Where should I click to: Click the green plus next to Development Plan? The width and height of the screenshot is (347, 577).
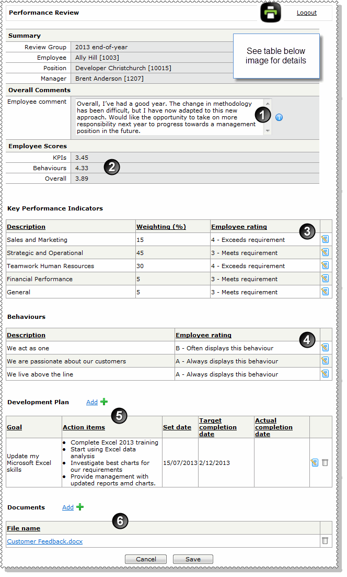point(104,402)
